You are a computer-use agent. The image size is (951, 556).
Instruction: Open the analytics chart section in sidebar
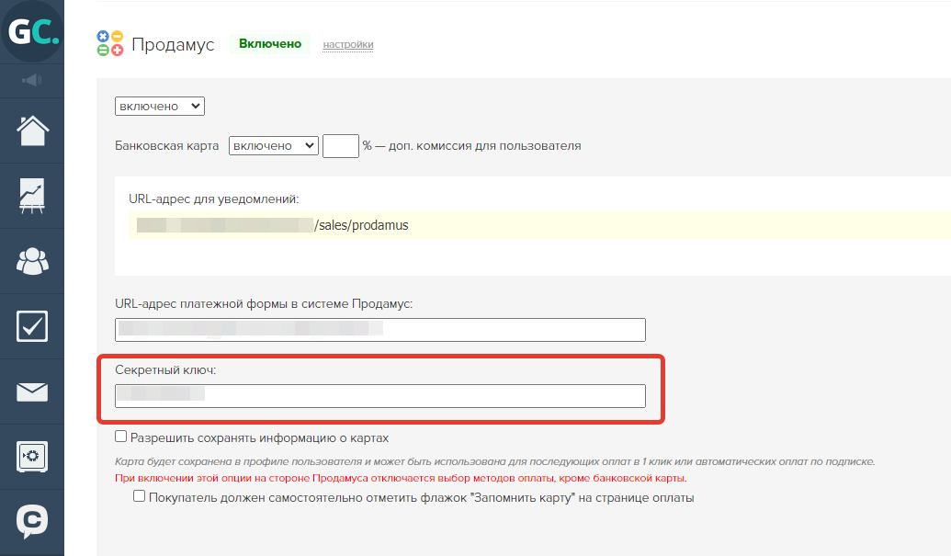(x=32, y=196)
